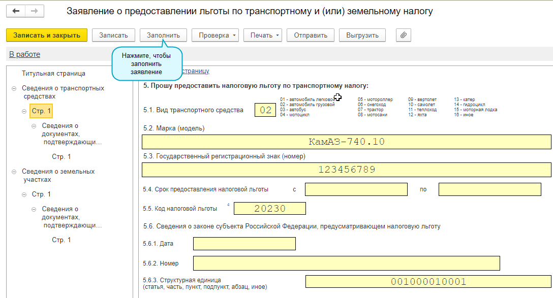Go back with the left arrow
553x298 pixels.
(16, 11)
